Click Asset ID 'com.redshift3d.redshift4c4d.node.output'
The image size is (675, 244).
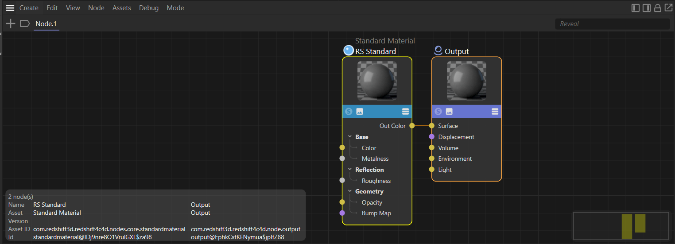[x=246, y=229]
